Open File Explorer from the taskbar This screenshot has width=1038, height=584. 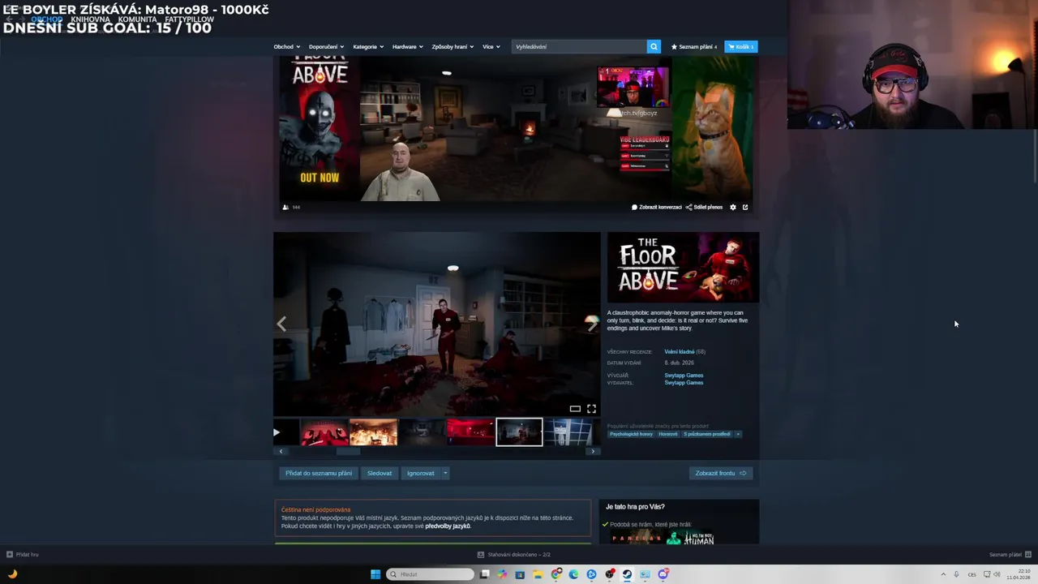(538, 574)
